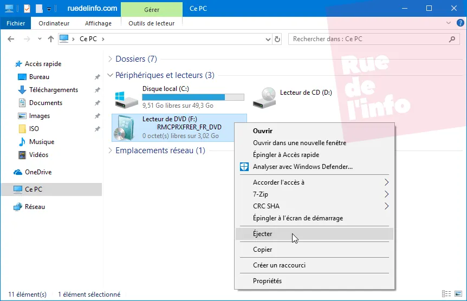Viewport: 467px width, 301px height.
Task: Choose Ouvrir in the context menu
Action: [x=315, y=131]
